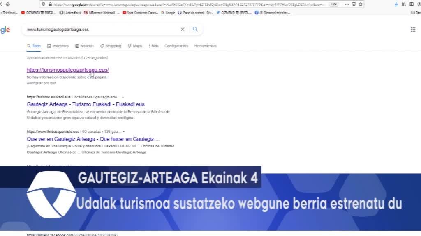Viewport: 421px width, 236px height.
Task: Click the No hay información disponible text
Action: click(67, 77)
